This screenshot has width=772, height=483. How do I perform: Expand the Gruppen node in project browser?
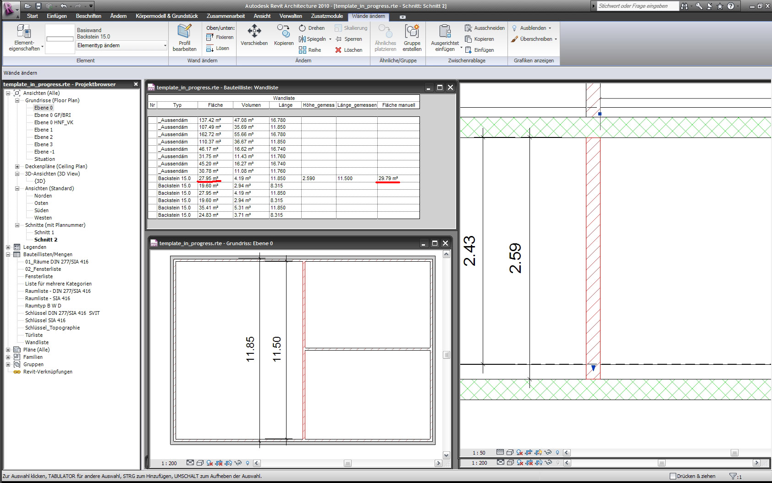(x=8, y=364)
